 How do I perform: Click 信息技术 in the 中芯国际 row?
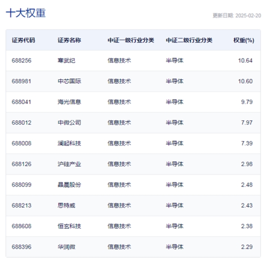119,81
